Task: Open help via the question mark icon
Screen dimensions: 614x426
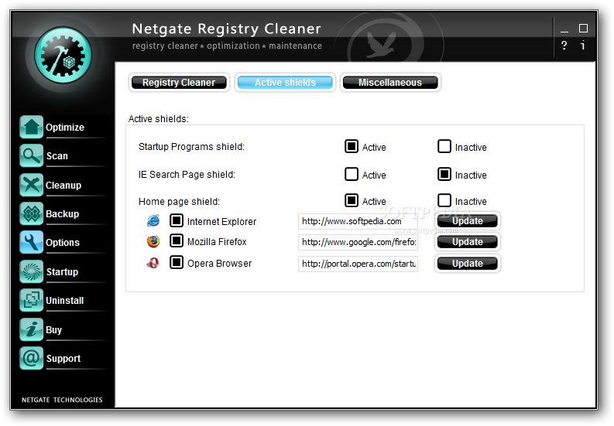Action: 564,46
